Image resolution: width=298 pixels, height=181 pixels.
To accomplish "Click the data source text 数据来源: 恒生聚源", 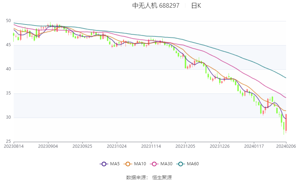I will tap(149, 177).
